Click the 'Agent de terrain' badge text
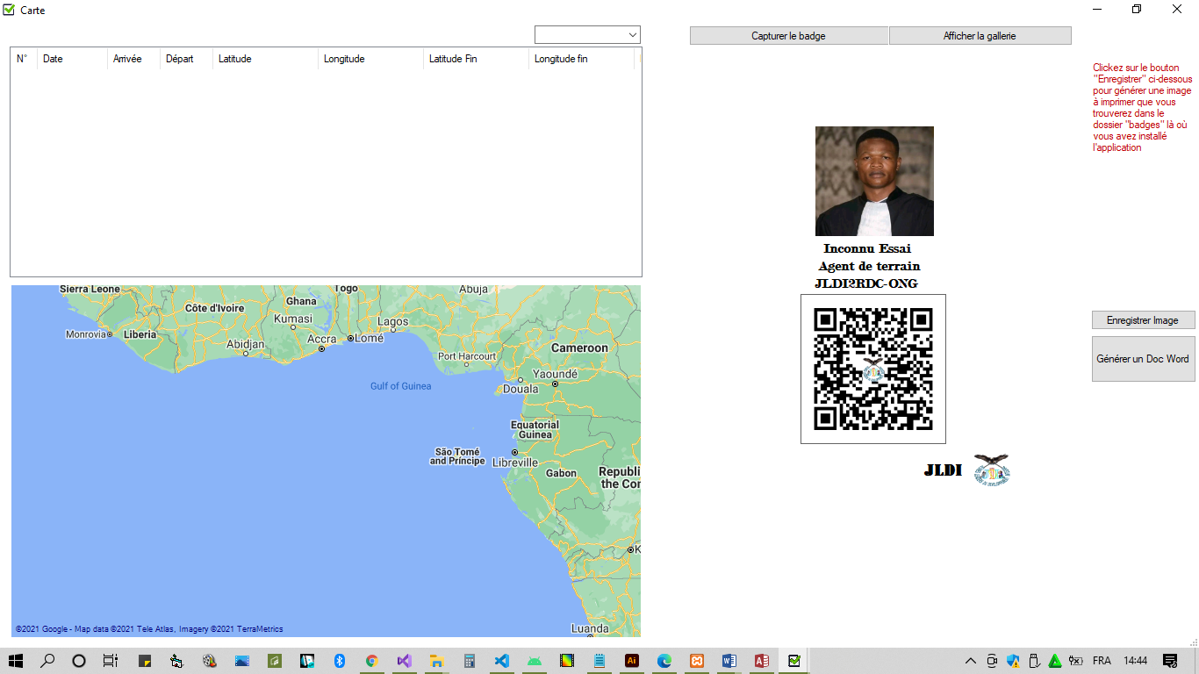This screenshot has width=1199, height=674. tap(869, 266)
